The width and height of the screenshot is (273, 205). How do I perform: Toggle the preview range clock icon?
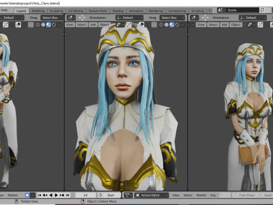(101, 195)
